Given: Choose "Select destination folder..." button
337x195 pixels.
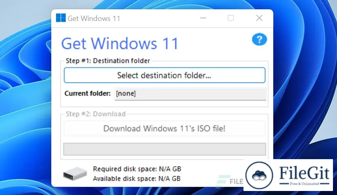Looking at the screenshot, I should point(164,75).
